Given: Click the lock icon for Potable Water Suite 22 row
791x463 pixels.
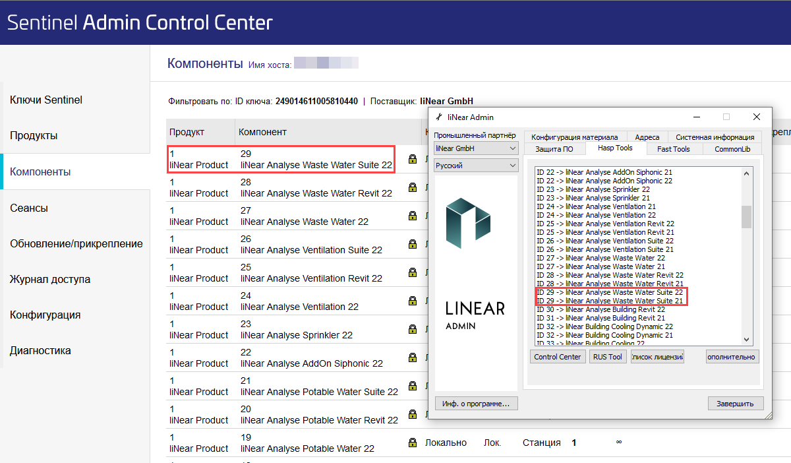Looking at the screenshot, I should (x=413, y=386).
